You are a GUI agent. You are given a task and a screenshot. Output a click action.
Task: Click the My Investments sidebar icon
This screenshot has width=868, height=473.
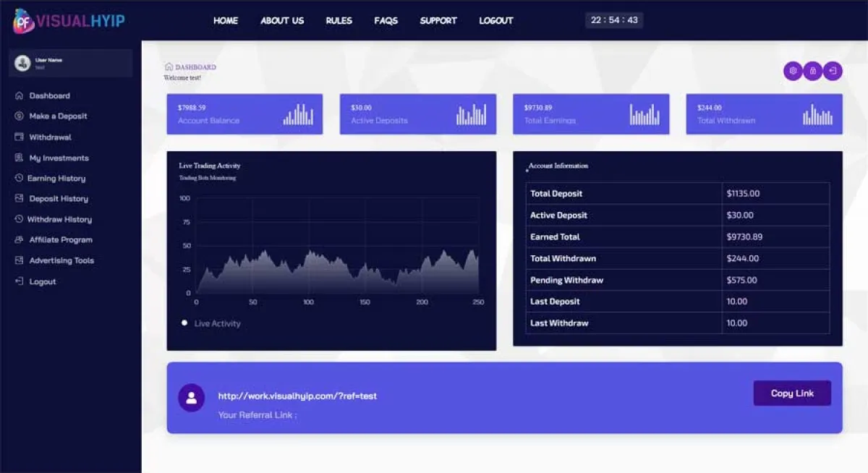click(20, 158)
